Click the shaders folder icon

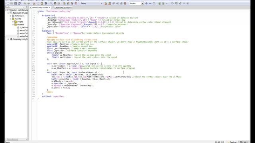coord(16,25)
